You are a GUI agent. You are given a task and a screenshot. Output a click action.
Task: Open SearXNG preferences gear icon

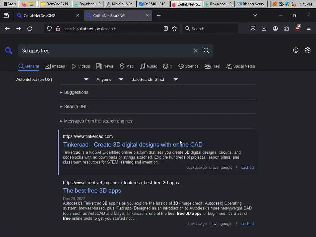tap(308, 50)
